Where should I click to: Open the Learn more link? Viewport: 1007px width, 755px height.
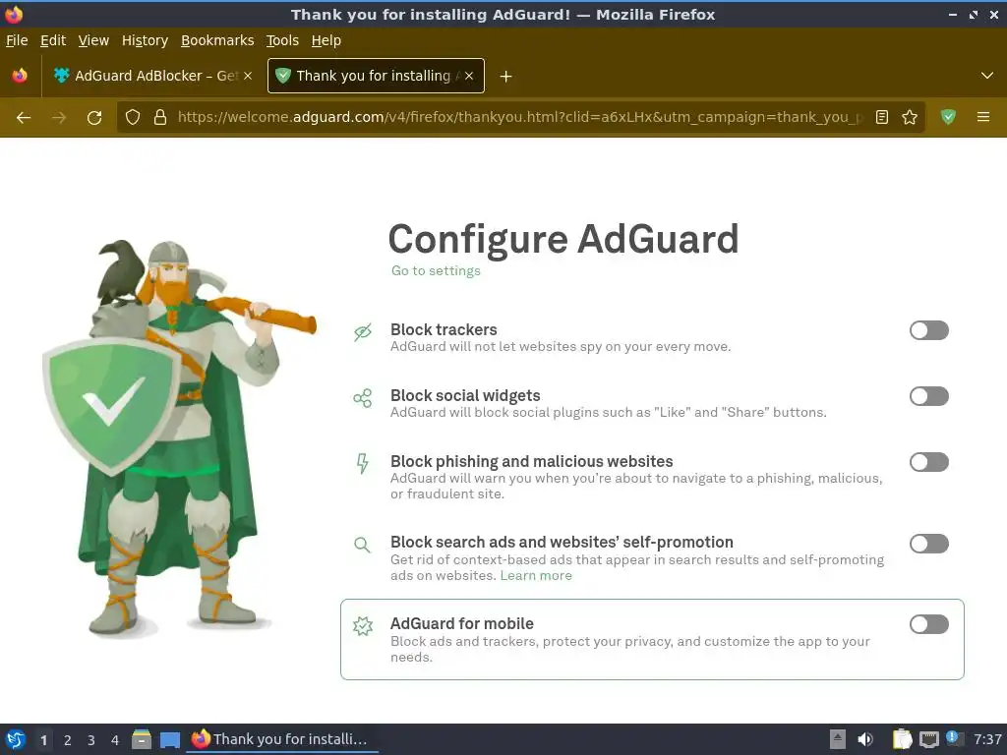[536, 576]
